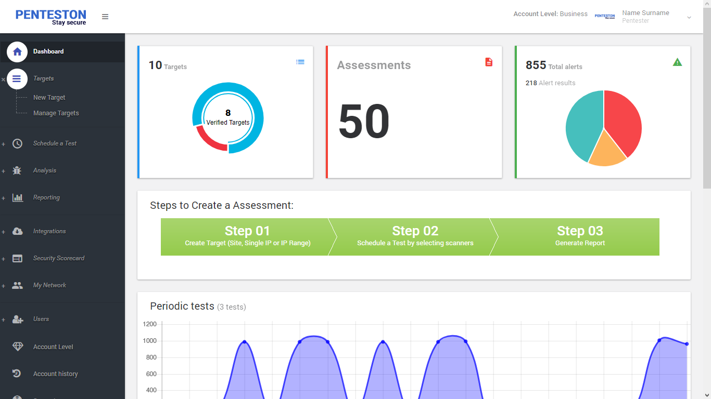This screenshot has width=711, height=399.
Task: Click the '10 Targets' card heading
Action: tap(168, 65)
